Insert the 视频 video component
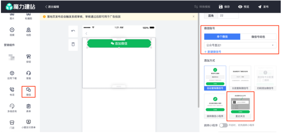The height and width of the screenshot is (133, 282). [x=12, y=31]
